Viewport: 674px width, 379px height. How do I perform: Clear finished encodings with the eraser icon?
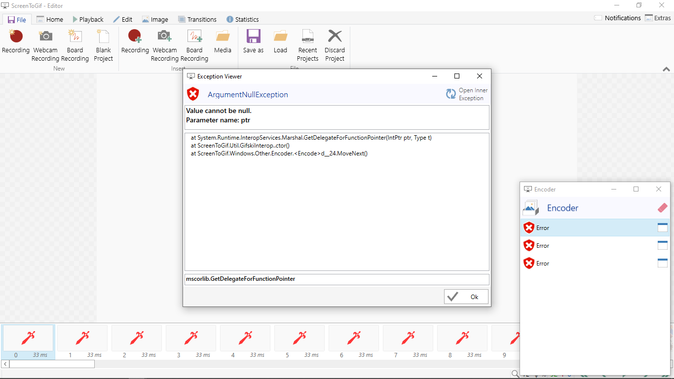[x=662, y=208]
